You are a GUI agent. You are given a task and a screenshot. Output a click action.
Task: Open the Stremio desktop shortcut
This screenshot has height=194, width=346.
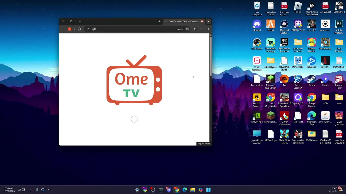tap(325, 81)
